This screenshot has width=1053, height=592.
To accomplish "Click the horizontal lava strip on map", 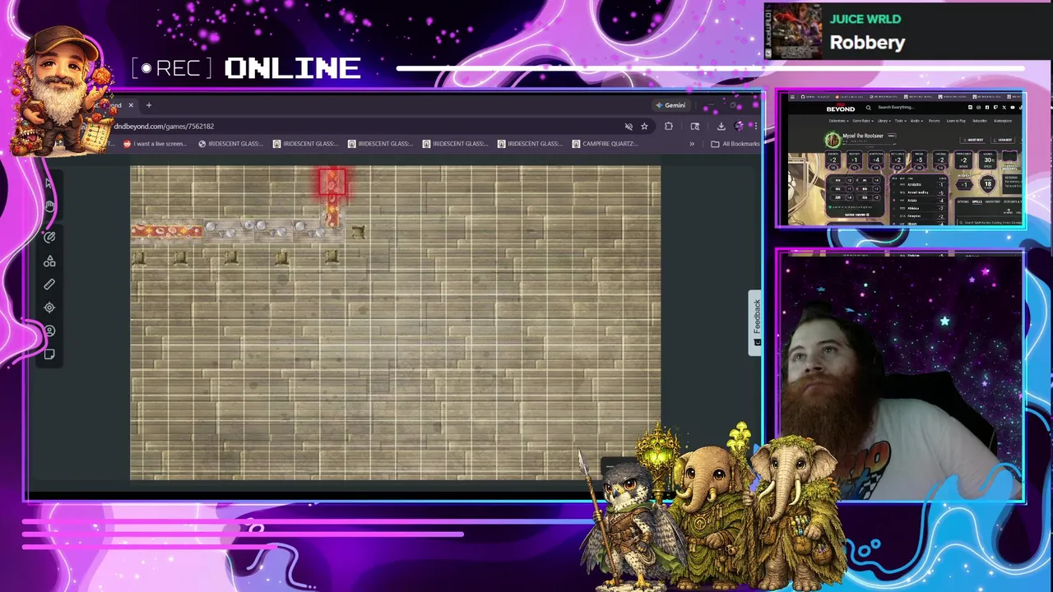I will click(x=167, y=232).
